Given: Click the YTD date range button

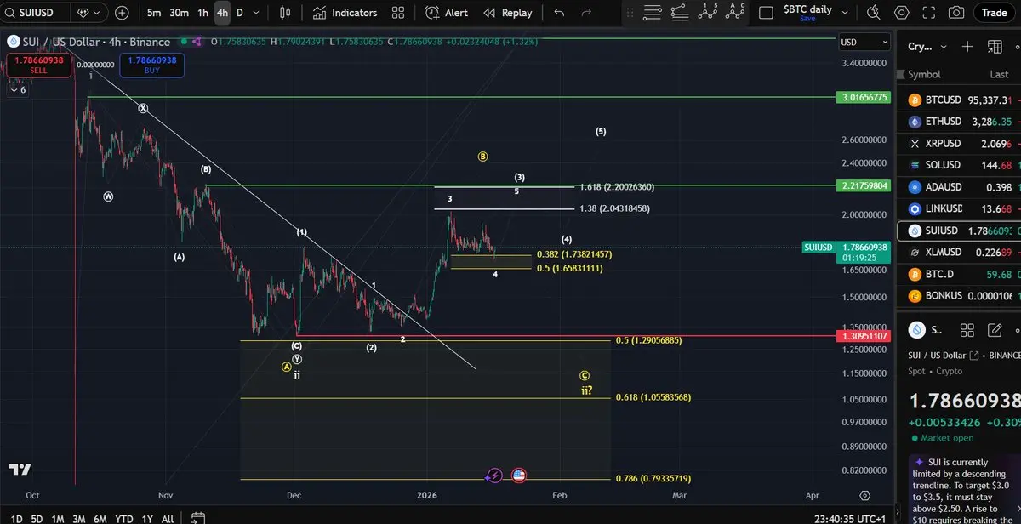Looking at the screenshot, I should (124, 518).
